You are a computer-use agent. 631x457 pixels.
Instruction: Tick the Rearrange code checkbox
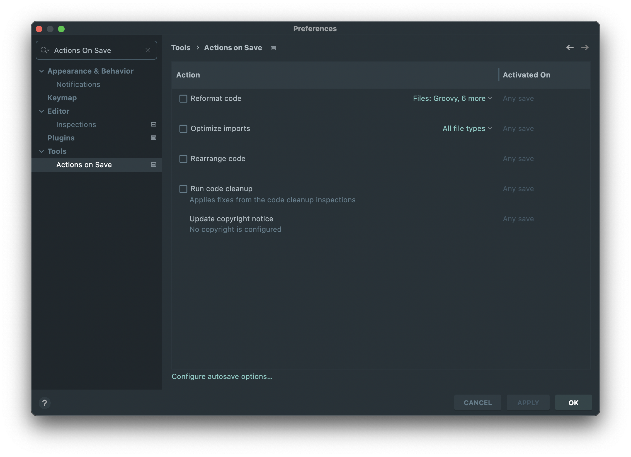(183, 159)
